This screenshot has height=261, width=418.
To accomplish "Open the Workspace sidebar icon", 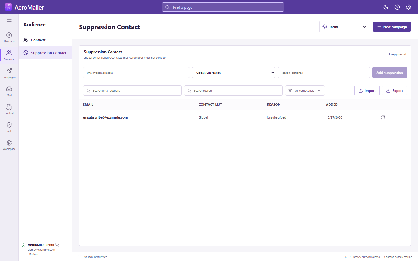I will coord(9,145).
